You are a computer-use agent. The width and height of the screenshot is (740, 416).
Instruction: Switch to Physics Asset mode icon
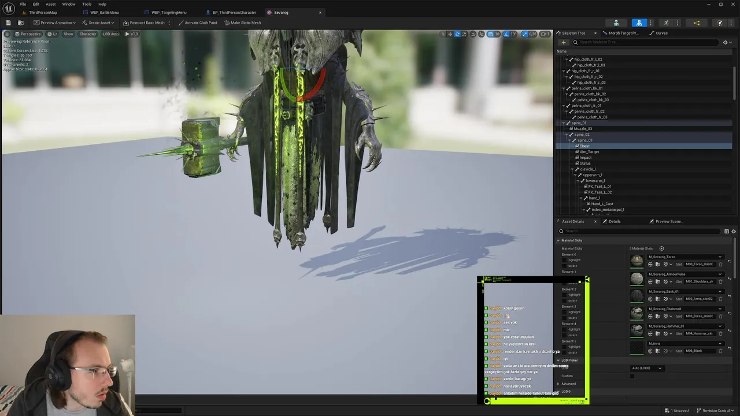[x=720, y=23]
